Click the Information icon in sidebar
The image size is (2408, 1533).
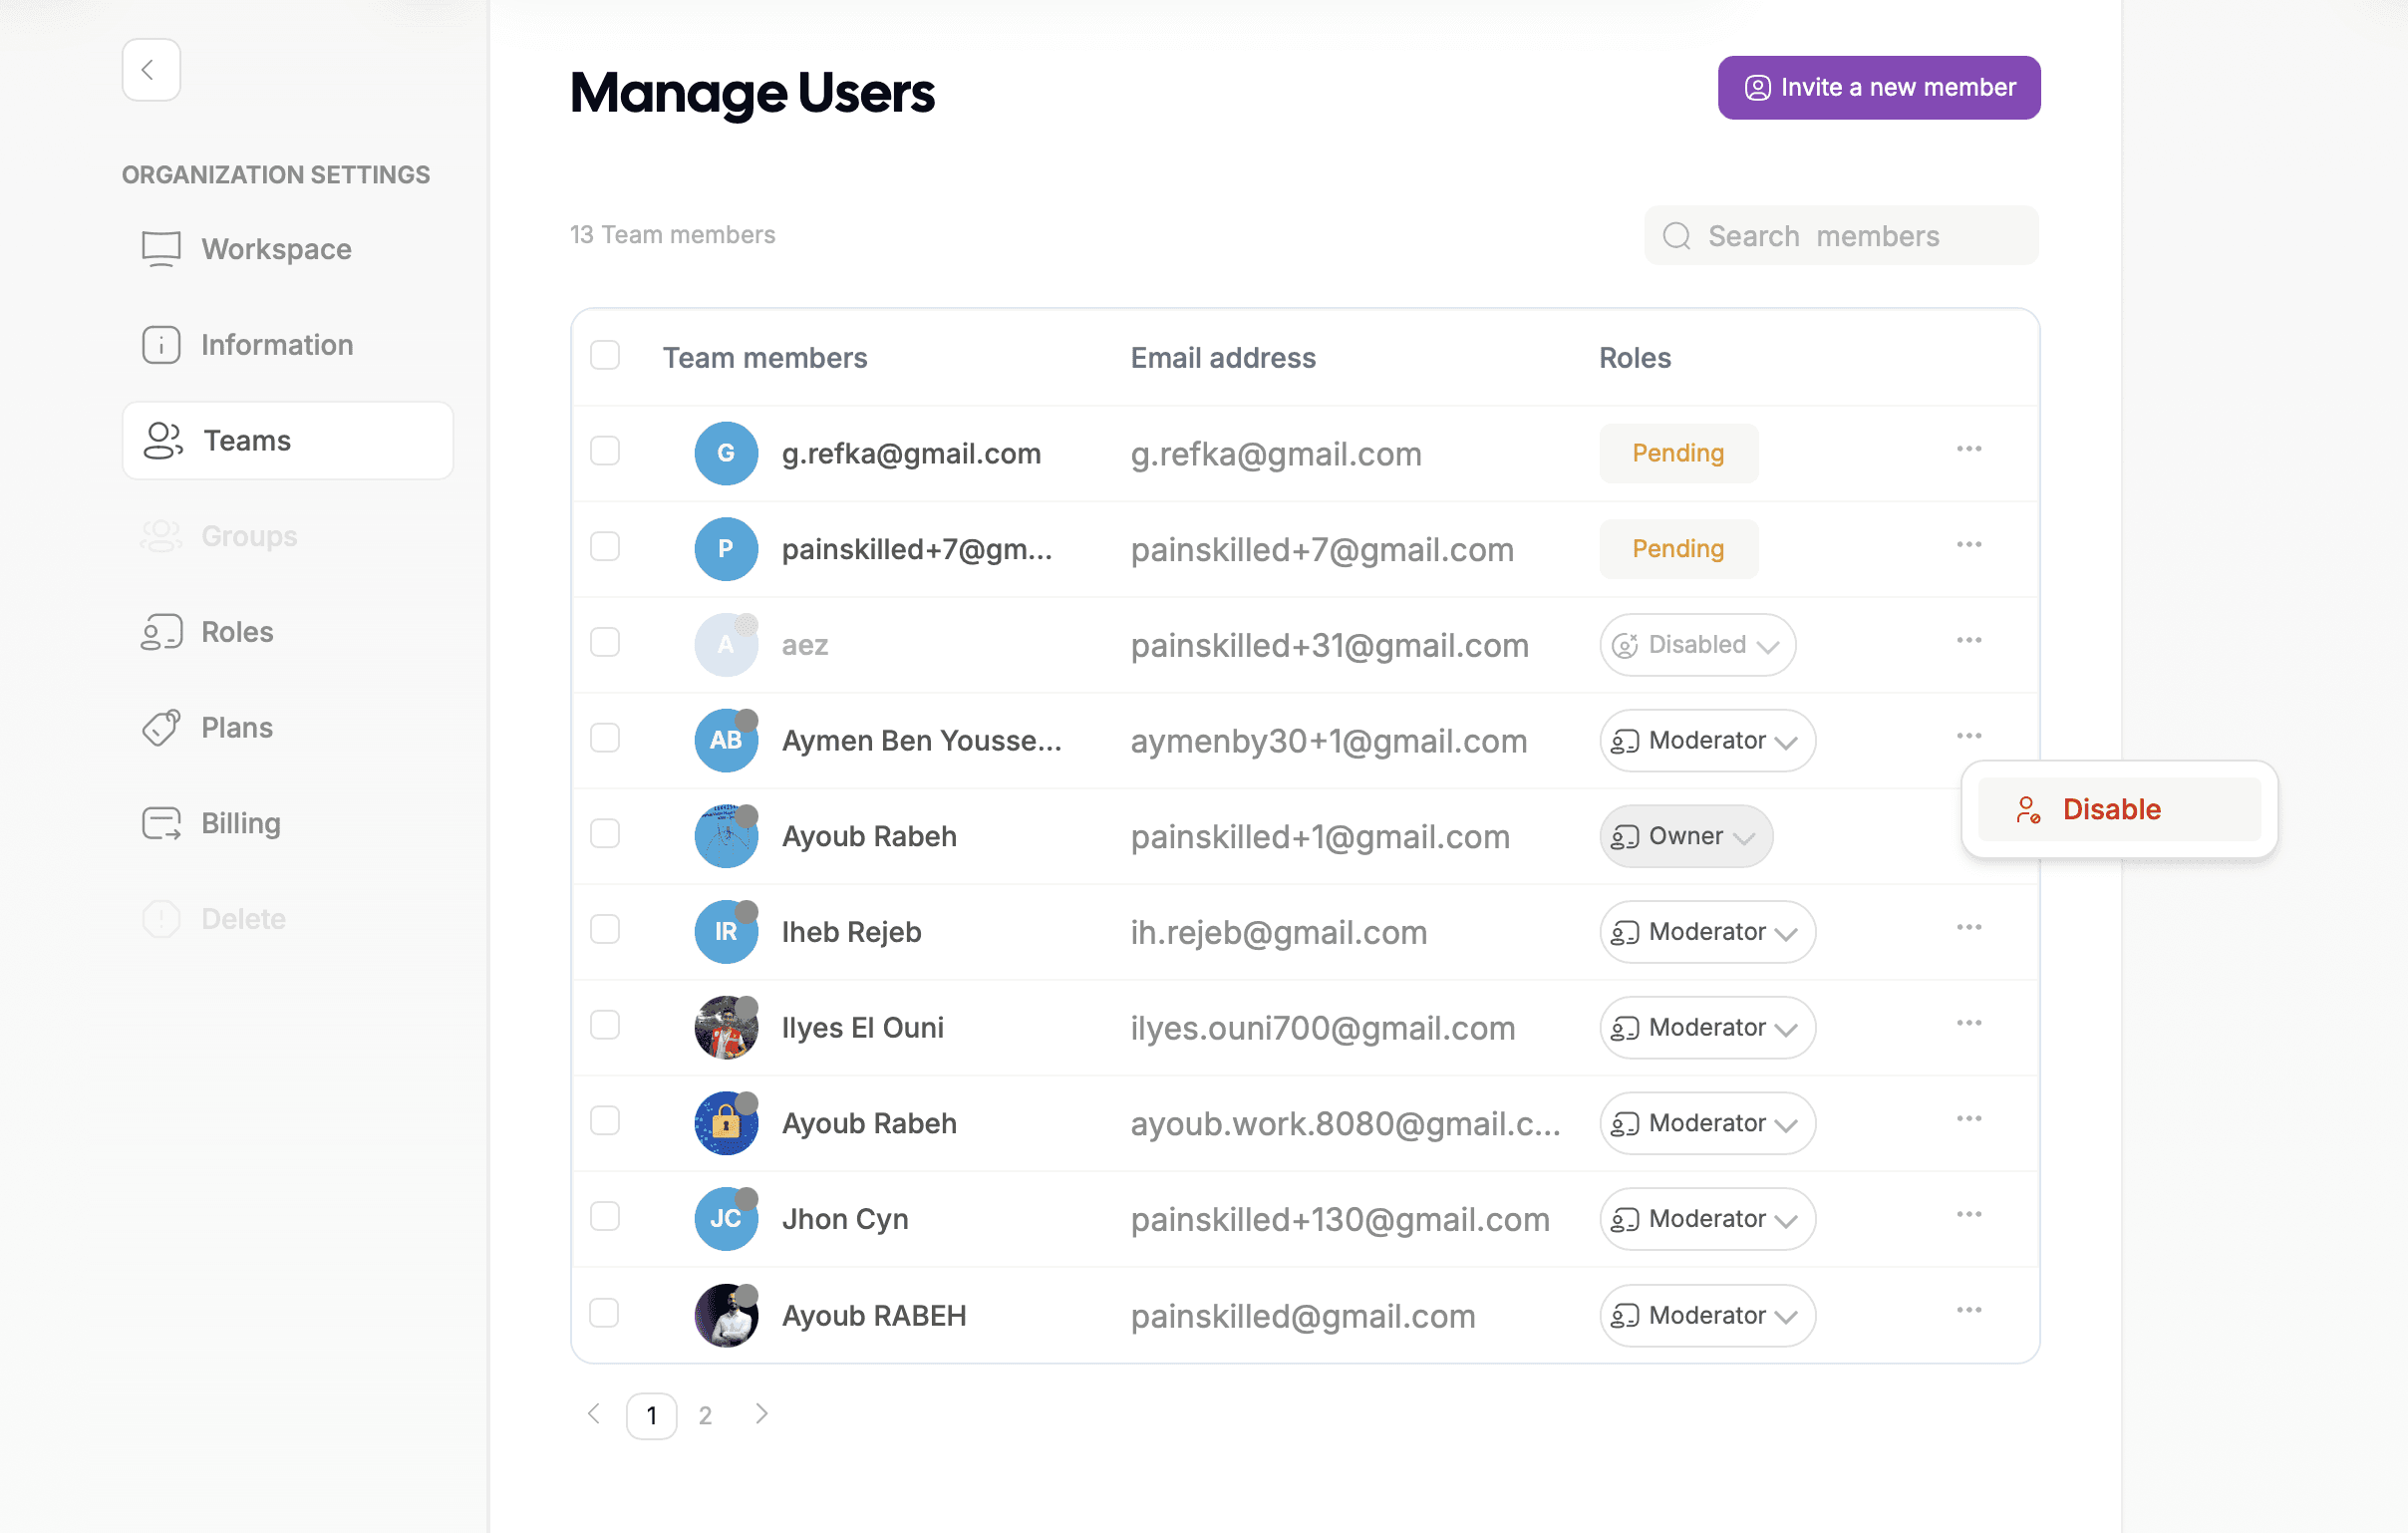161,345
